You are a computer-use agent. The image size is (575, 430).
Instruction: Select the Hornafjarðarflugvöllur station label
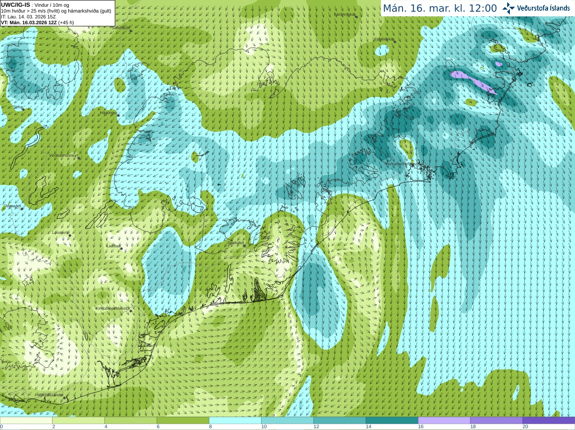[x=404, y=164]
